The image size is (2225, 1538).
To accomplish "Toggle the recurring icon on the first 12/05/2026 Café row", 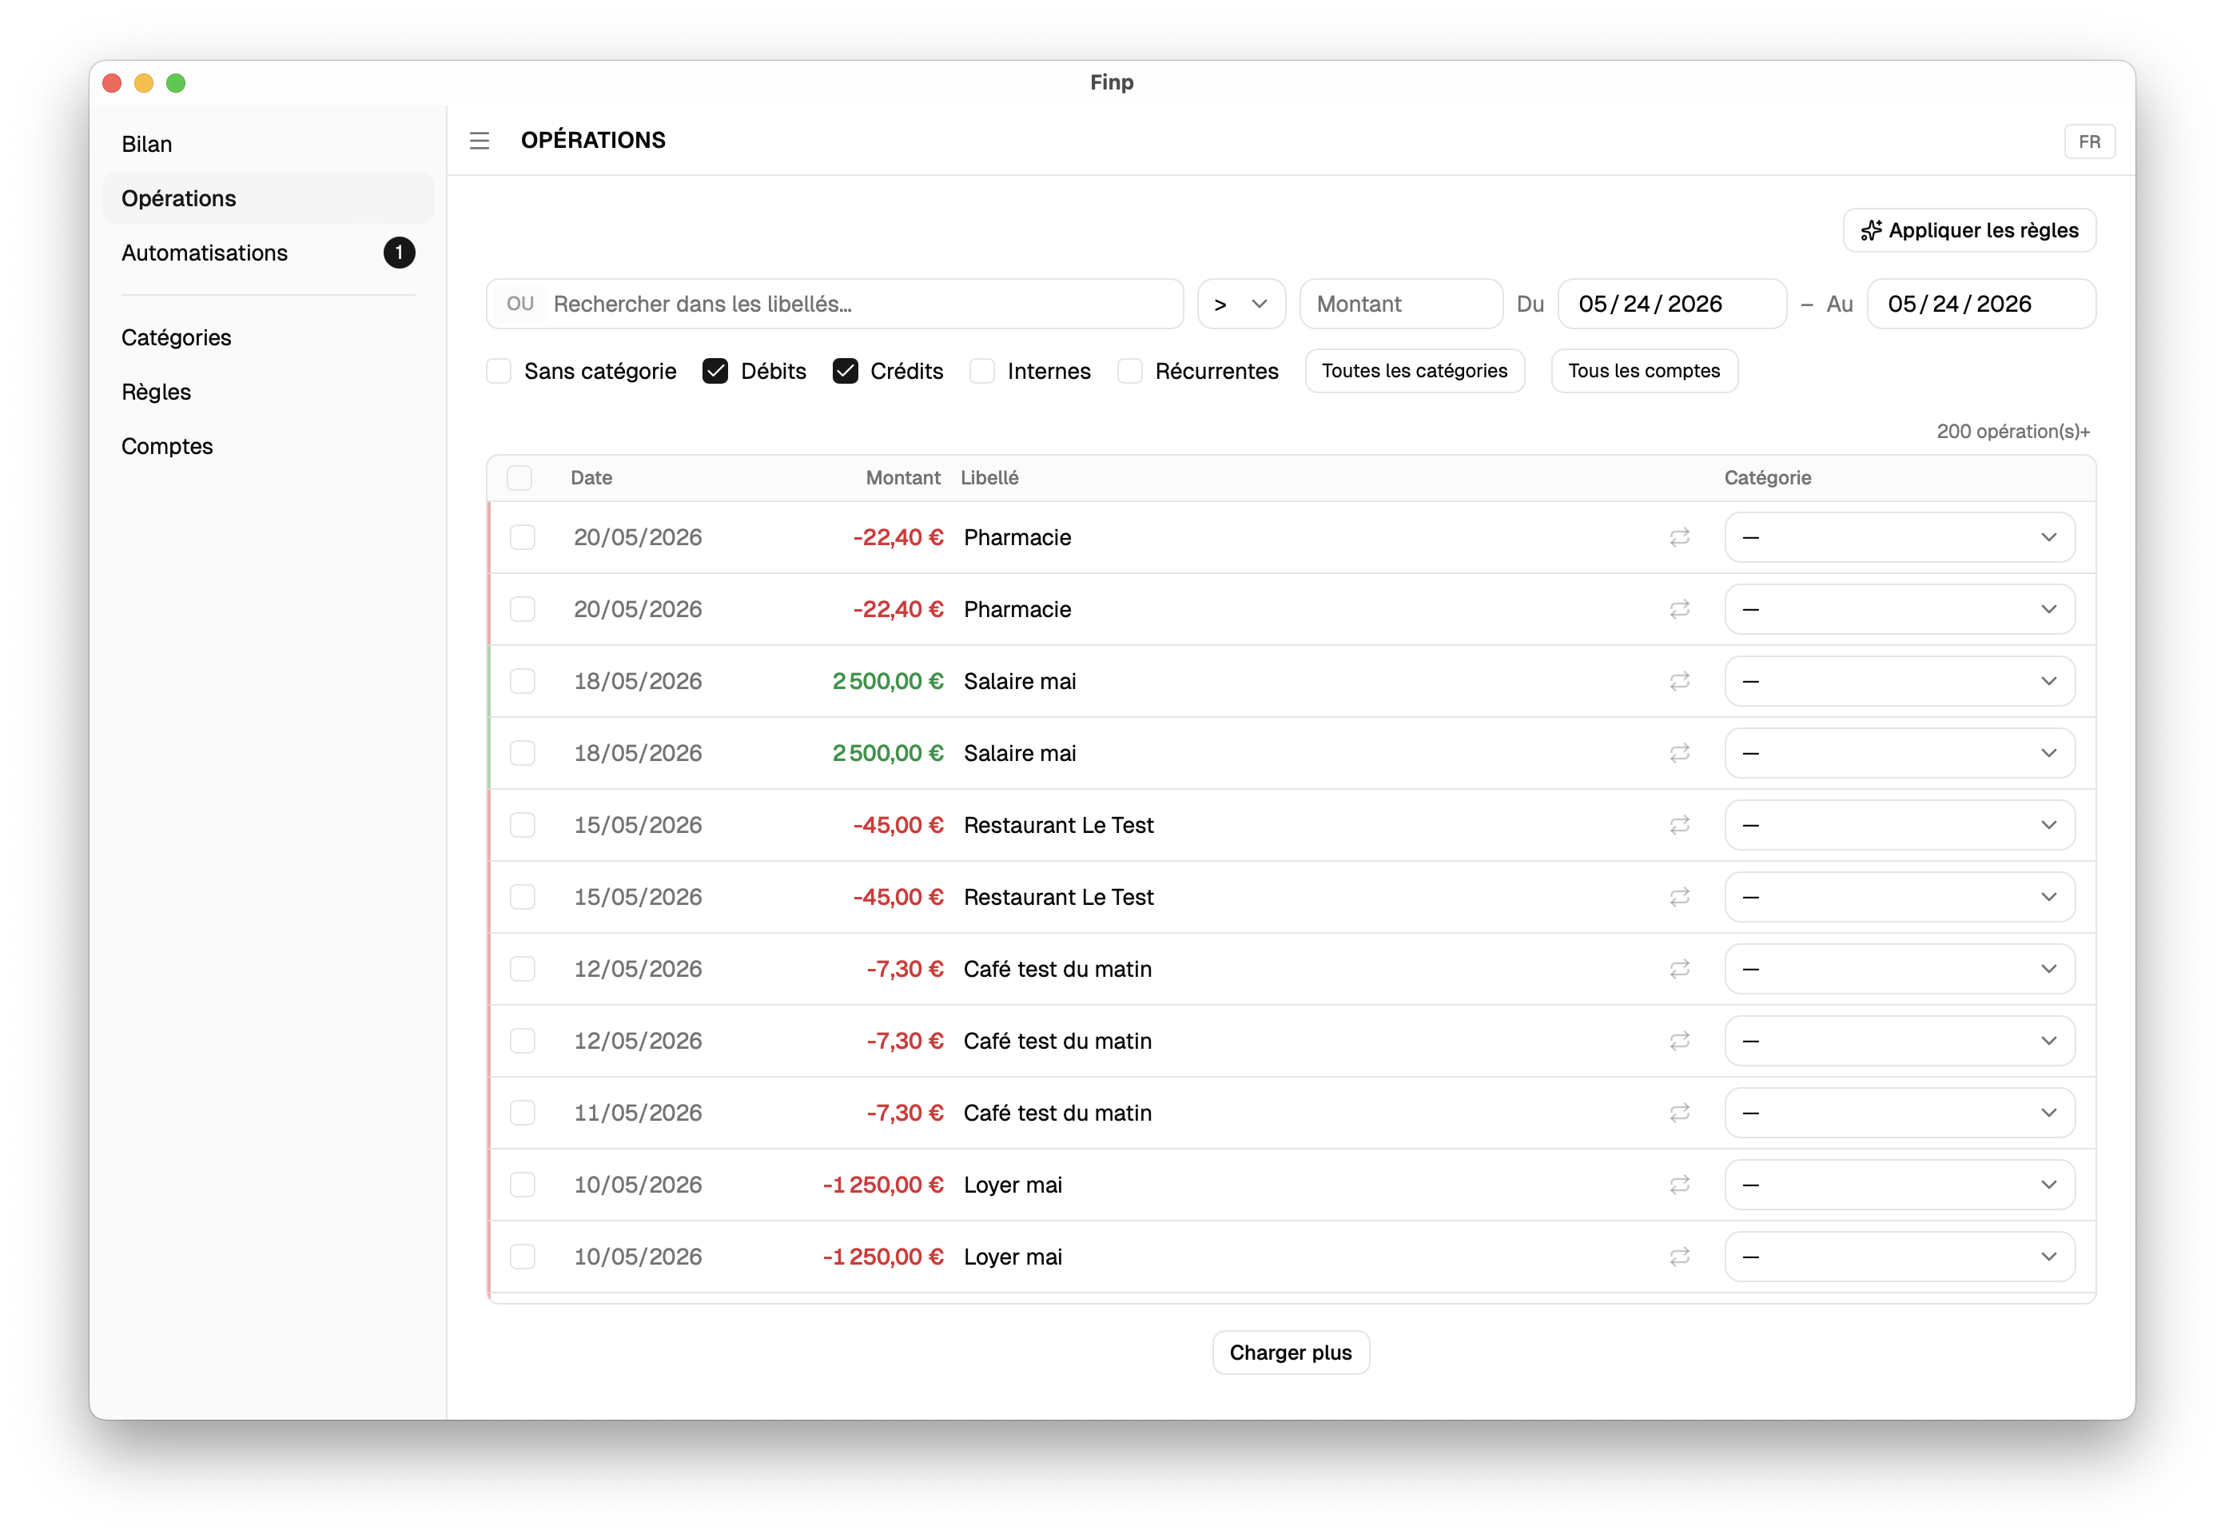I will tap(1680, 969).
